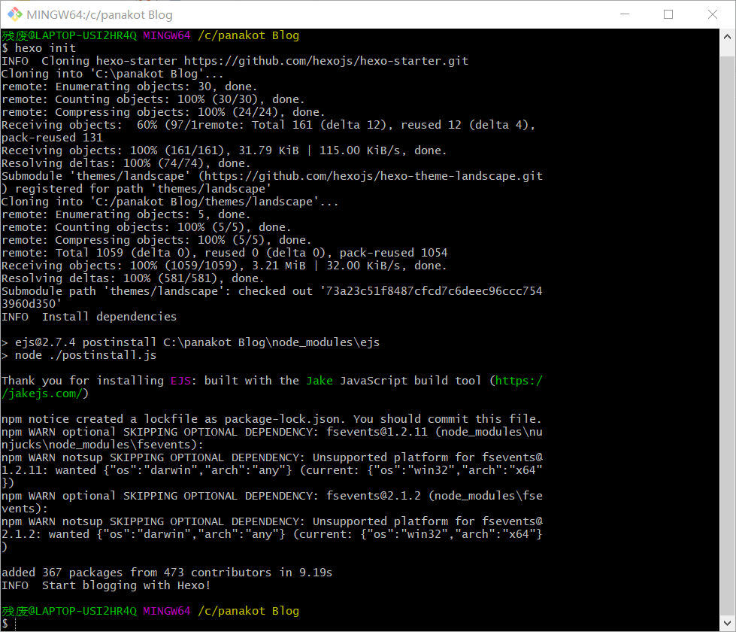736x632 pixels.
Task: Click the bottom prompt '/c/panakot Blog' path
Action: (248, 611)
